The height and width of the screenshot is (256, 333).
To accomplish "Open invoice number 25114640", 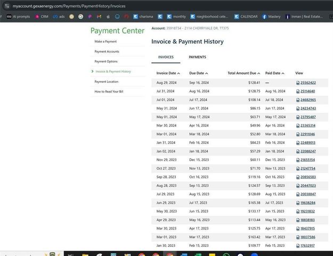I will (x=308, y=91).
